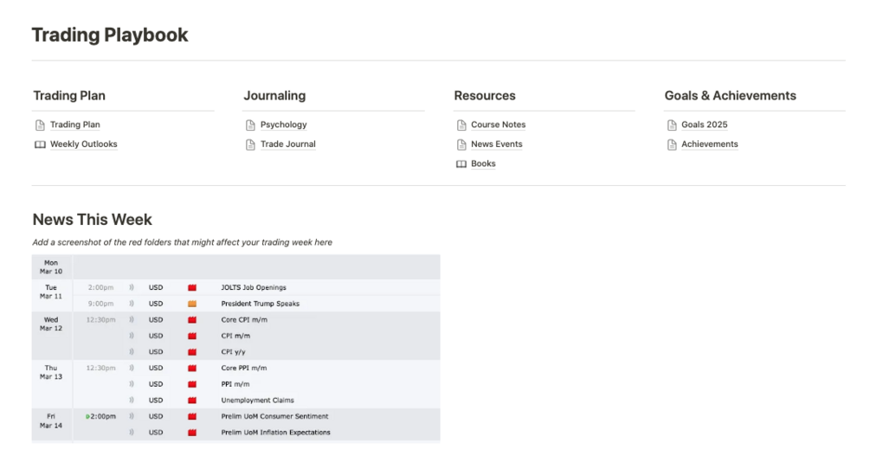Click the News This Week heading
The image size is (870, 475).
(x=93, y=220)
